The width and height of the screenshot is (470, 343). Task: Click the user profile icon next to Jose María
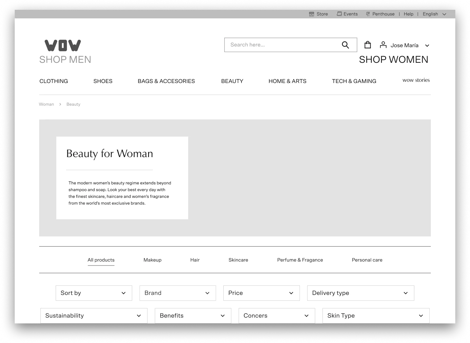pos(383,45)
